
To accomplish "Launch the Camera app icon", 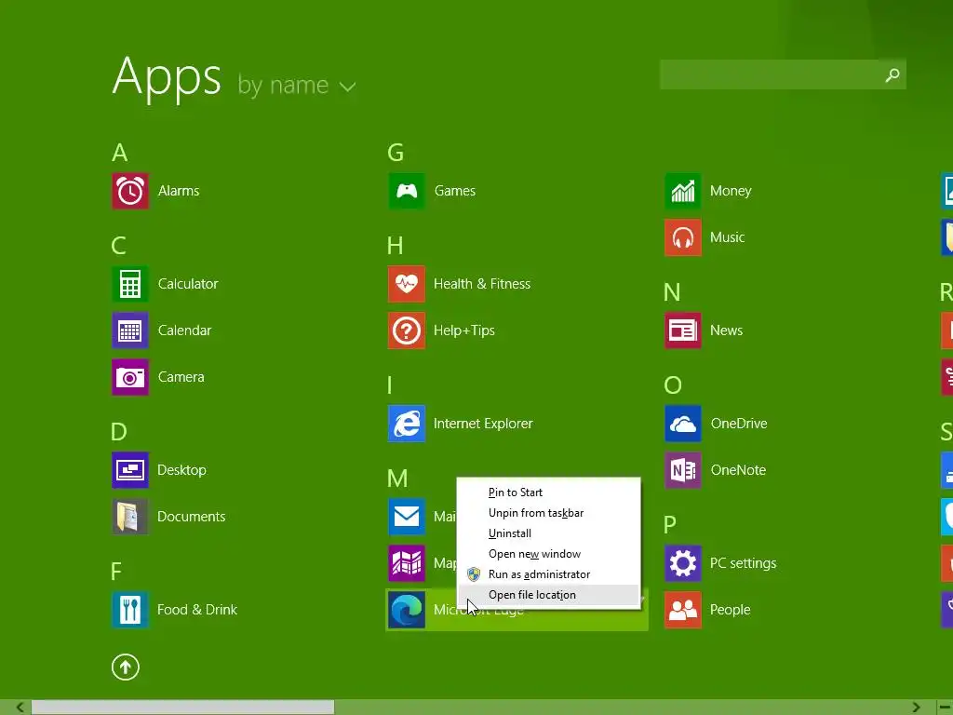I will 130,377.
